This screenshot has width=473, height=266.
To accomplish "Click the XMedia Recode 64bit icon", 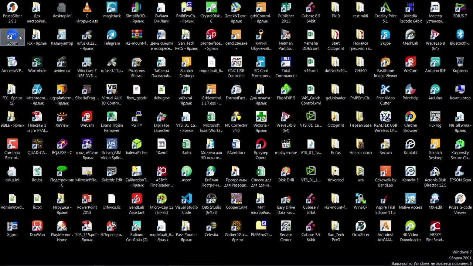I will click(410, 7).
